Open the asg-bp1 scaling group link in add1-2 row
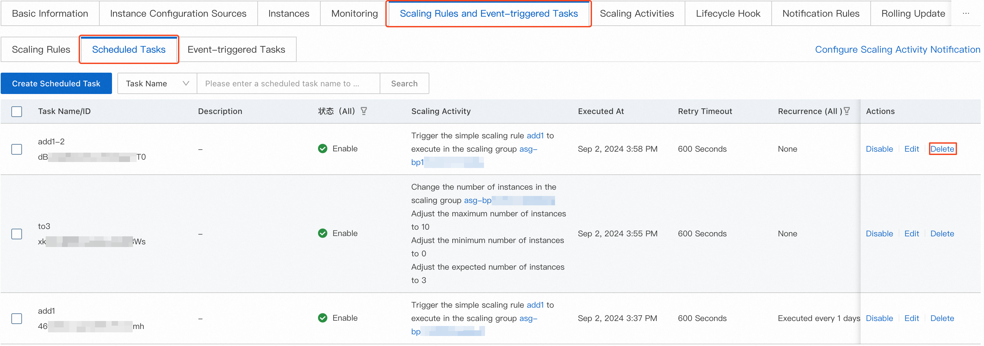 (x=474, y=155)
